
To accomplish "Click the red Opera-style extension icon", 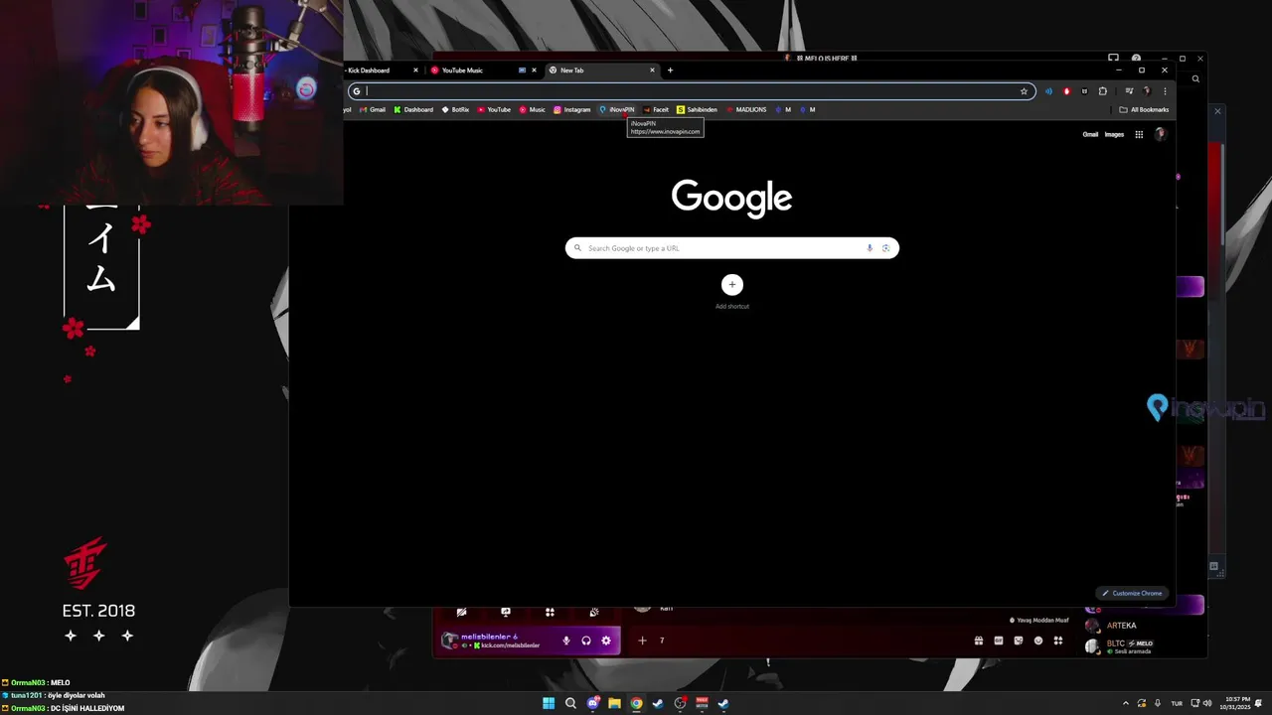I will (x=1066, y=91).
